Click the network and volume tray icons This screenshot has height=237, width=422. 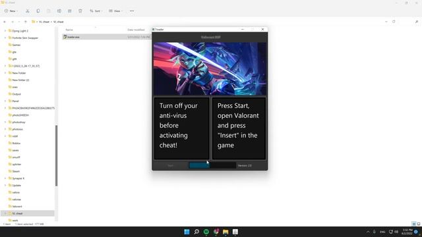pos(394,232)
